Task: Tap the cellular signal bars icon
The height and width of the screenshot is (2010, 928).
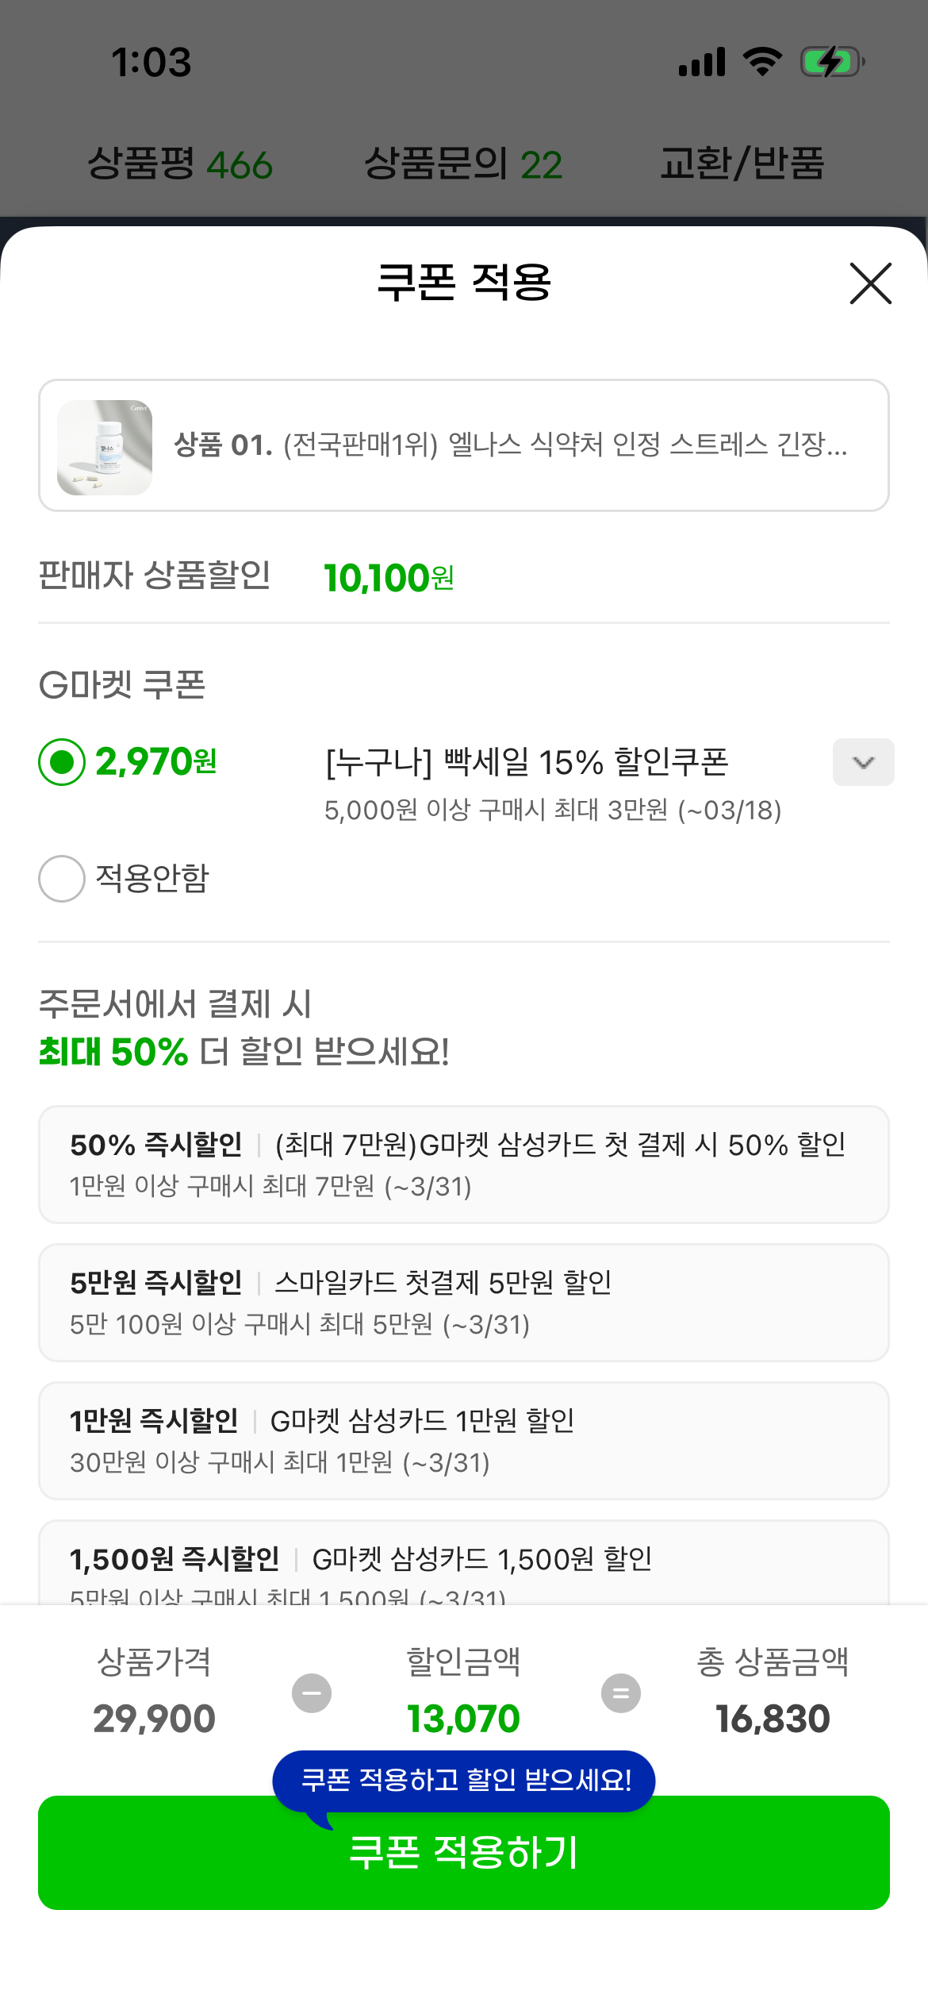Action: (702, 62)
